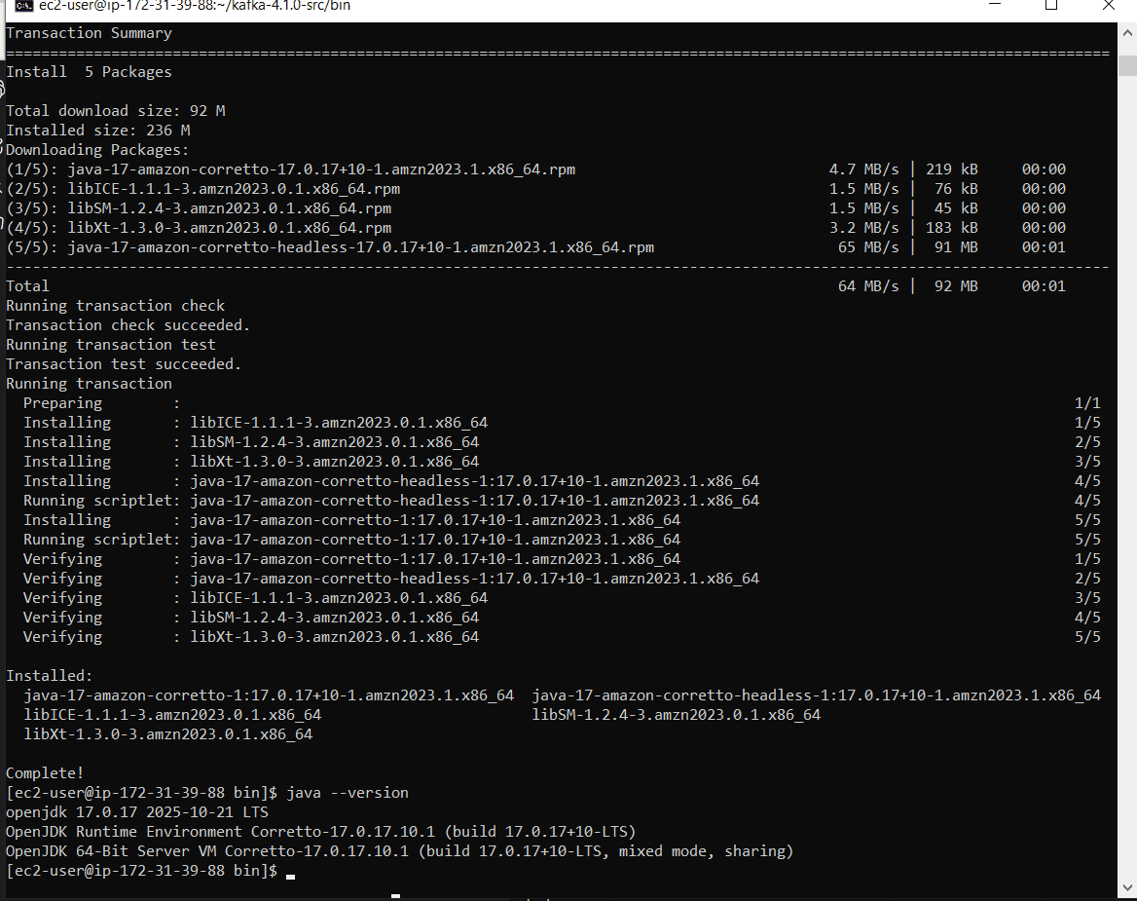Click the empty scrollbar track below the thumb
Screen dimensions: 1137x901
pyautogui.click(x=1127, y=487)
